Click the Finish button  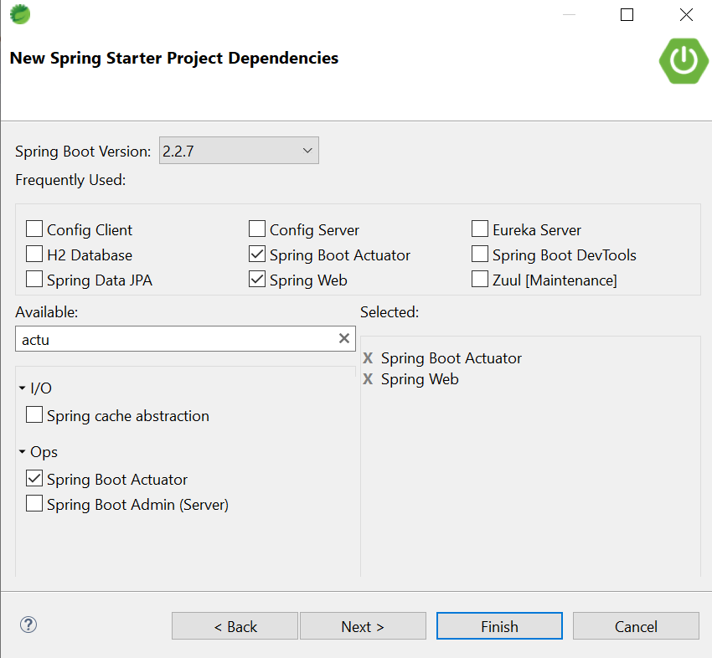(x=499, y=626)
